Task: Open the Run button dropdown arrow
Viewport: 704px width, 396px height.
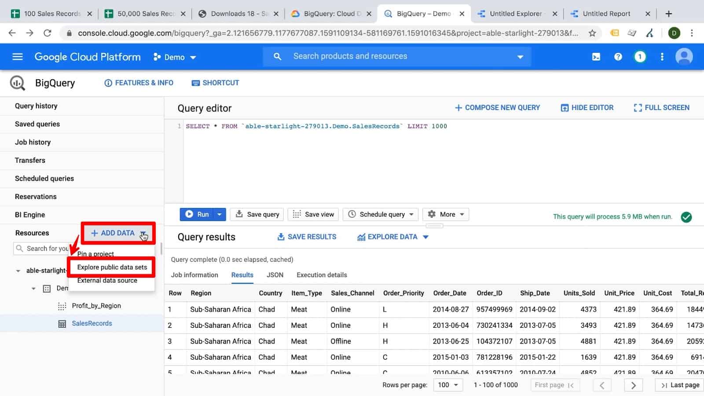Action: (219, 214)
